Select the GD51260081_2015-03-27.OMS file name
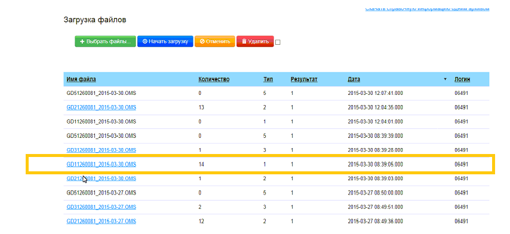The height and width of the screenshot is (234, 510). click(x=101, y=193)
